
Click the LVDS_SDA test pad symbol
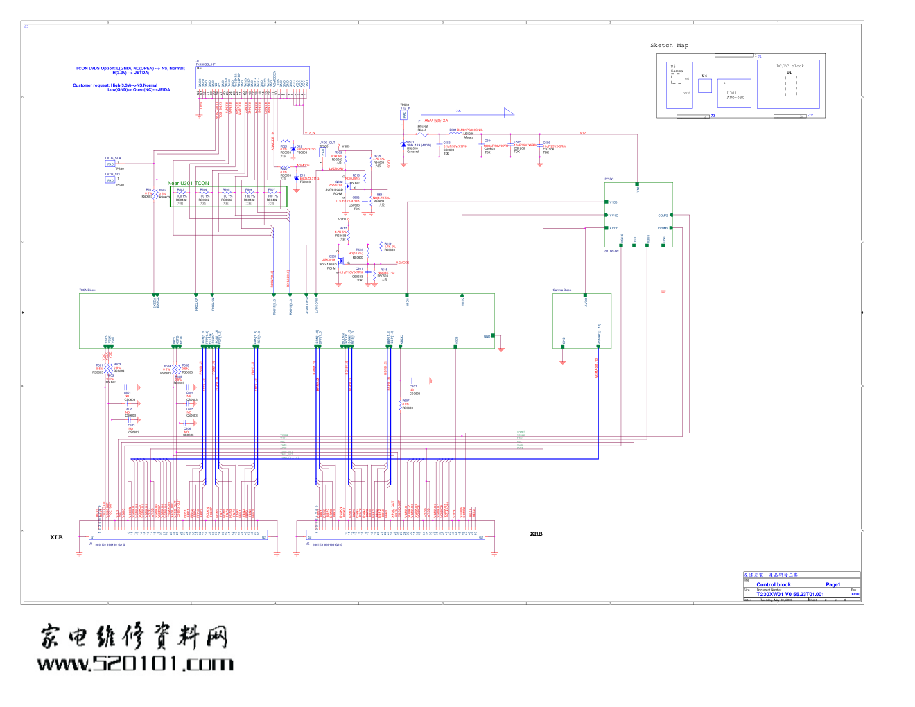point(110,164)
